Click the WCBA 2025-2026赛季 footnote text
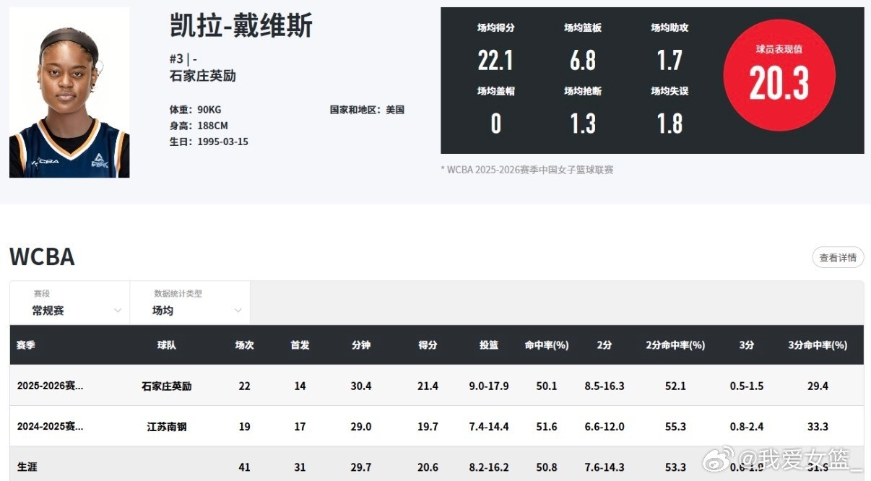 coord(526,170)
